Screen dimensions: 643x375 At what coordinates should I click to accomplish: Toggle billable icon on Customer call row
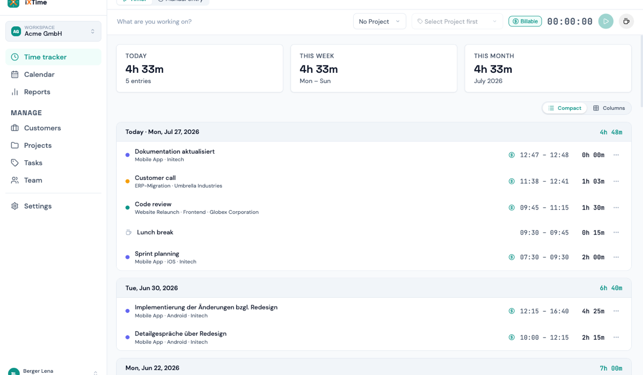pyautogui.click(x=512, y=181)
